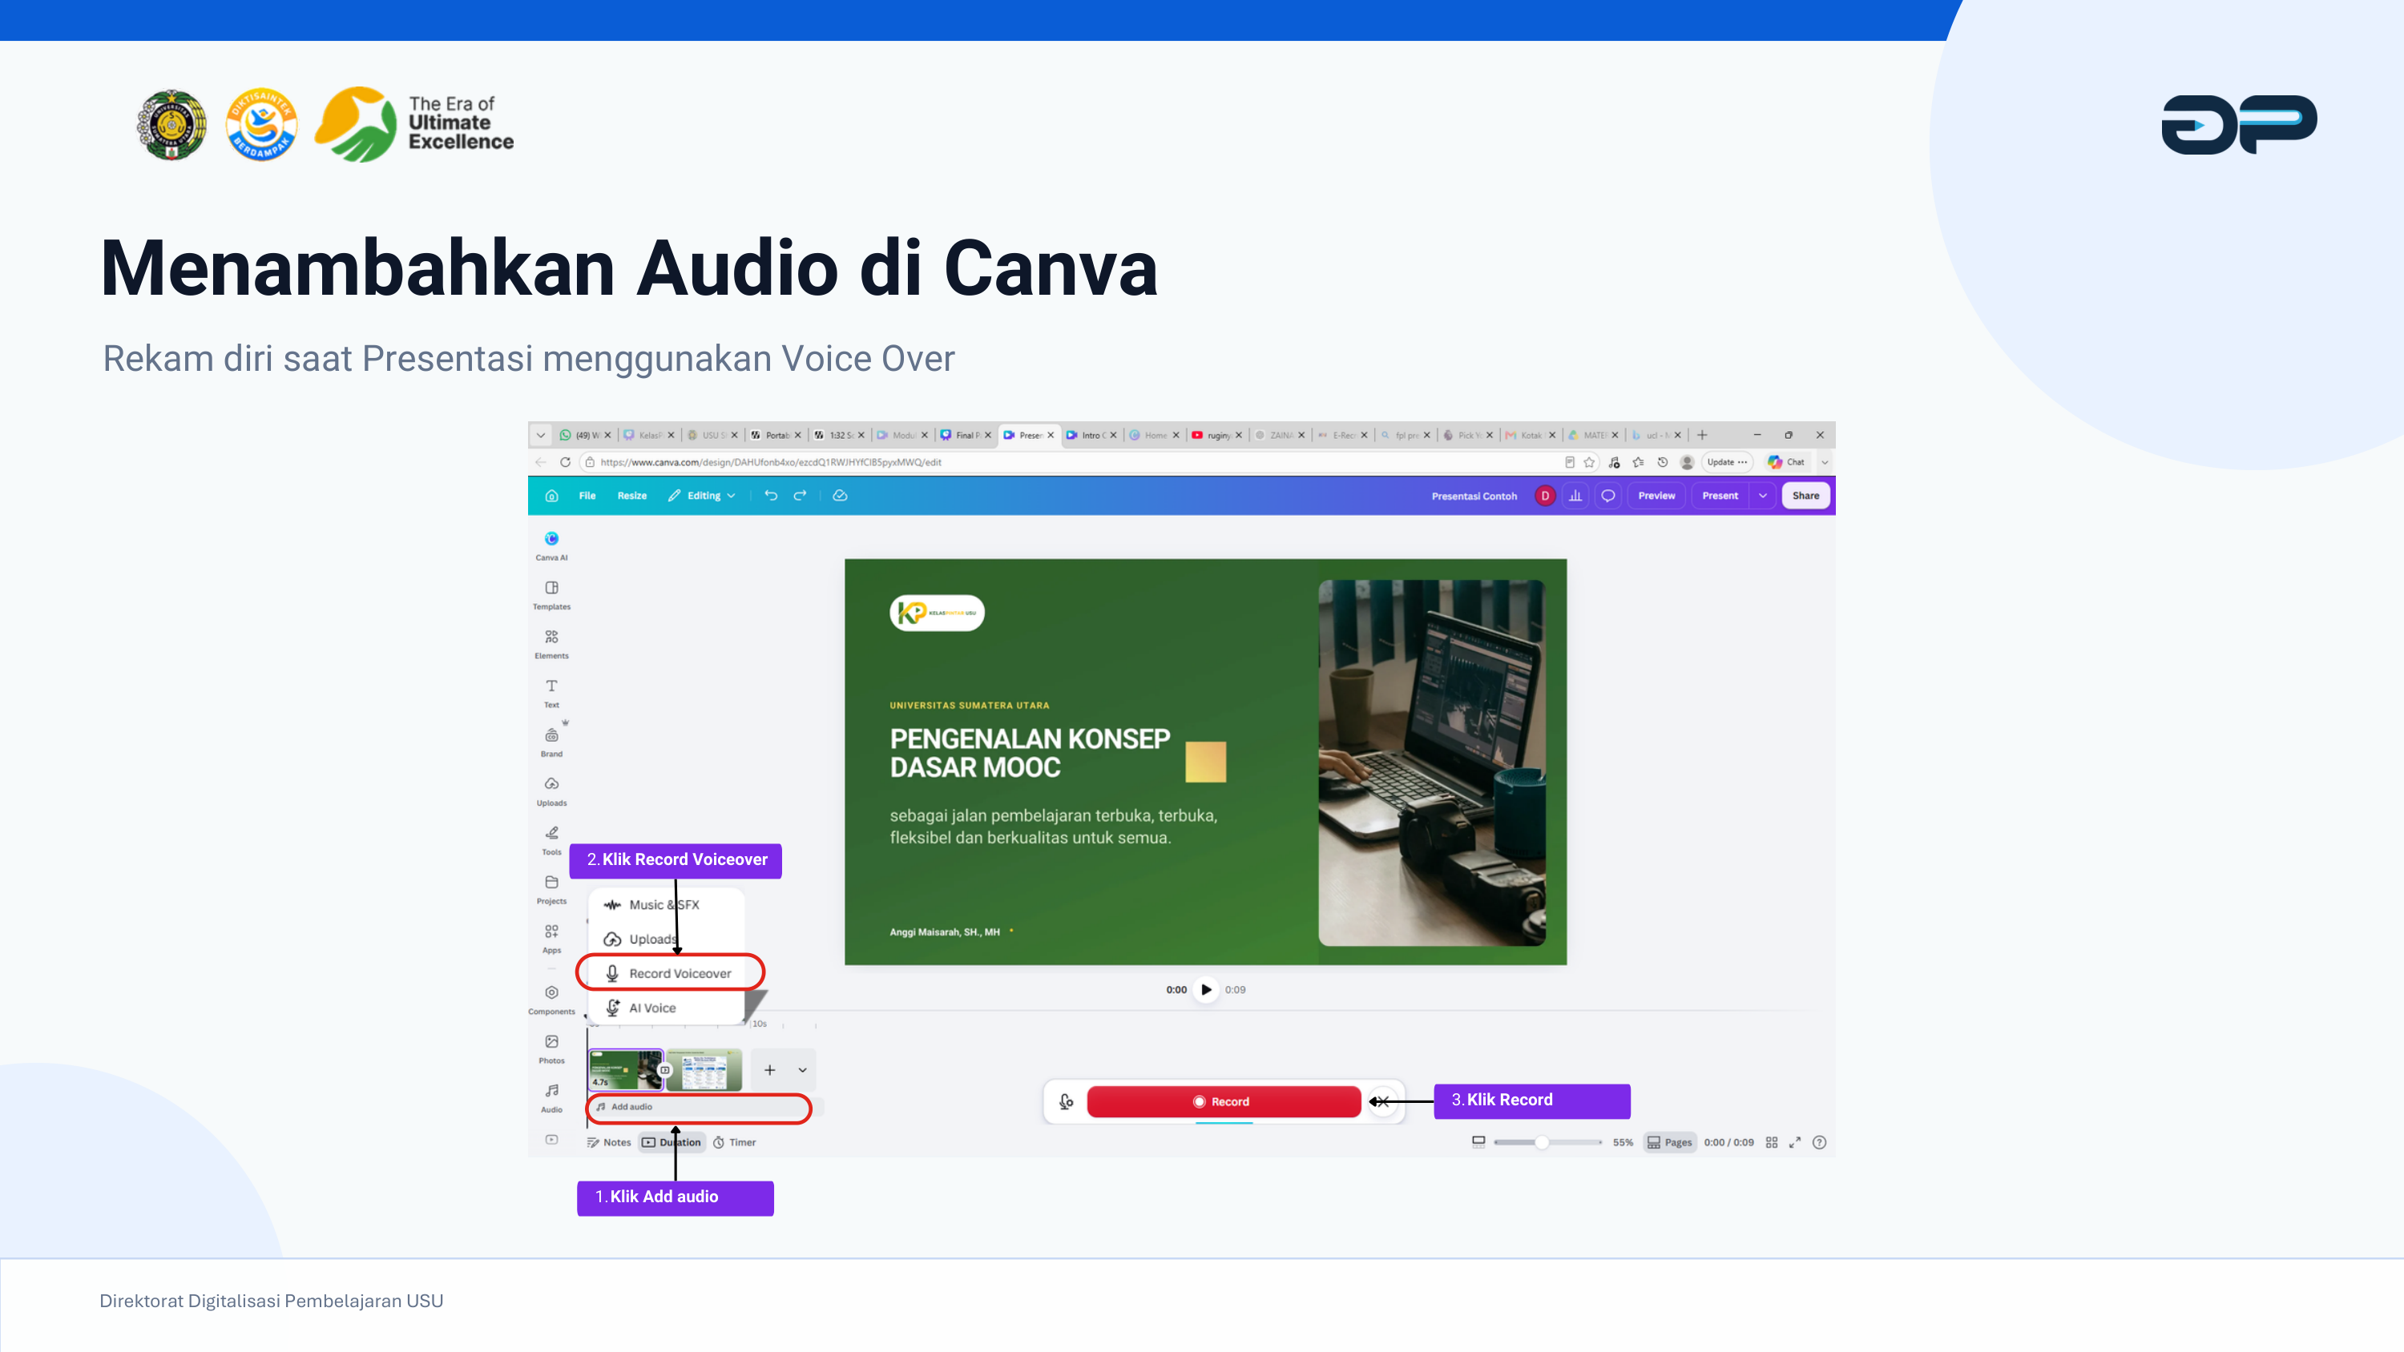2404x1352 pixels.
Task: Open the help question-mark icon
Action: pos(1819,1142)
